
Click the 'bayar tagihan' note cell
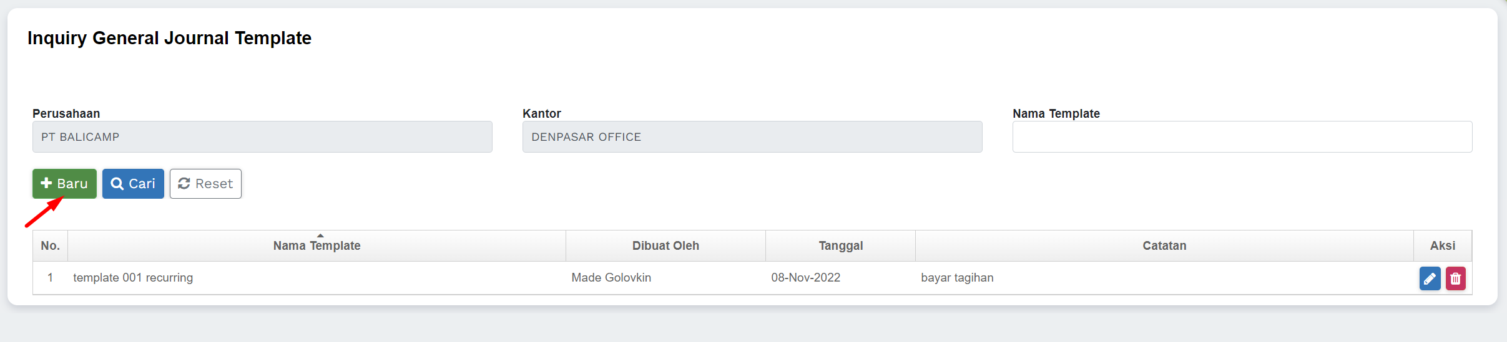tap(957, 278)
